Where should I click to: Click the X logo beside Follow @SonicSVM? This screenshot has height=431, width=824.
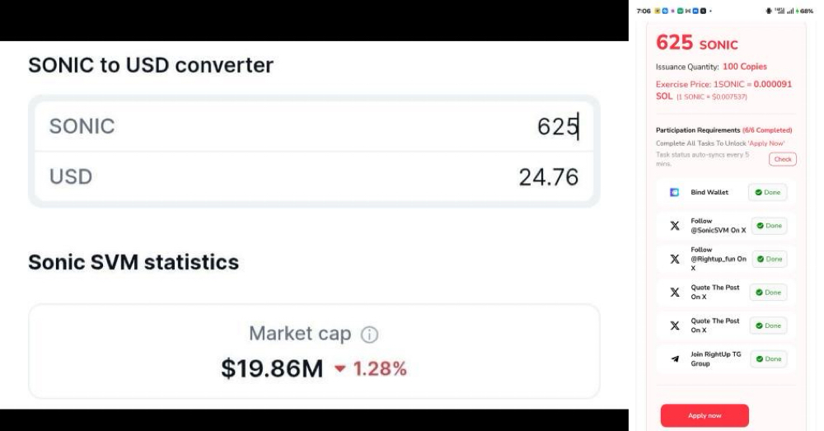point(675,226)
